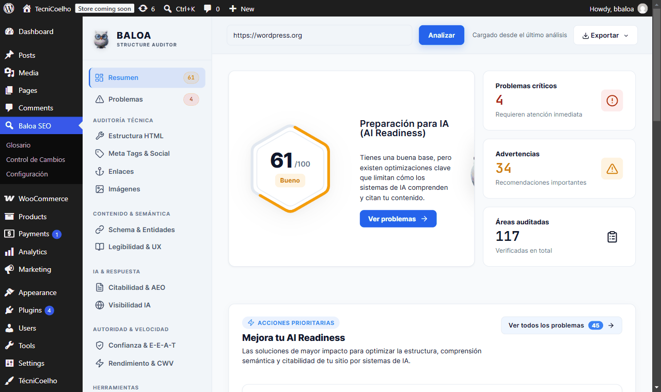
Task: Click the WooCommerce icon in sidebar
Action: 9,199
